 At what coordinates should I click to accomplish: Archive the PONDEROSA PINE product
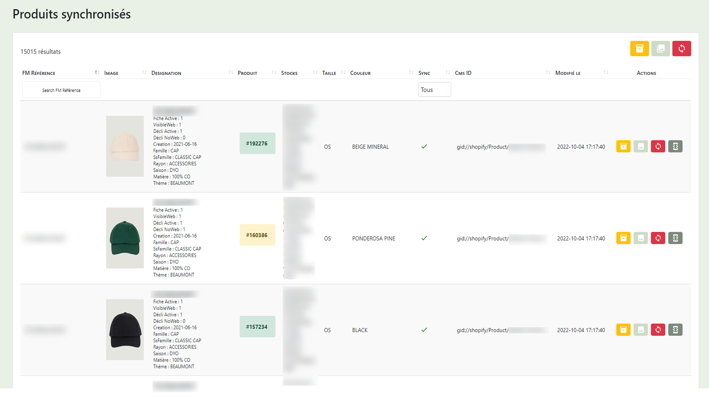click(x=623, y=238)
